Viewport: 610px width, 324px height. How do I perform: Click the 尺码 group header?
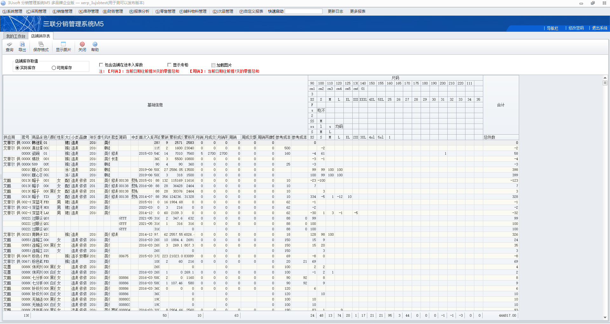click(x=396, y=78)
